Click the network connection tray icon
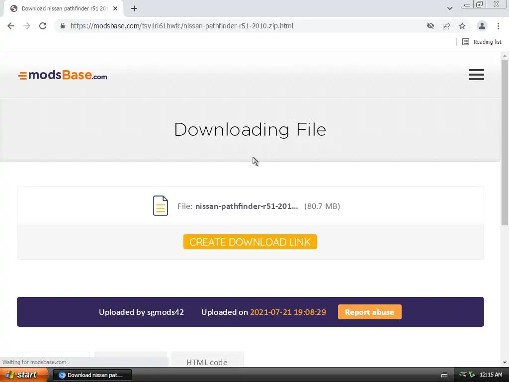 click(x=463, y=375)
